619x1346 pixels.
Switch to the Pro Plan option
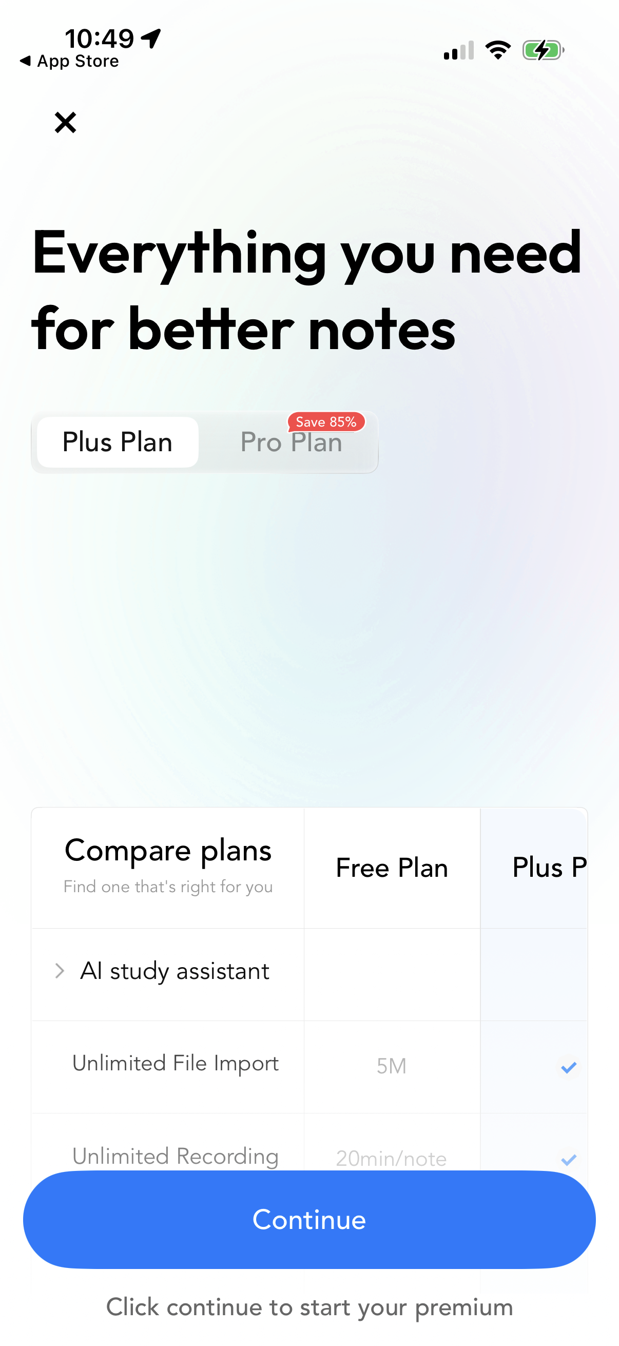[291, 441]
